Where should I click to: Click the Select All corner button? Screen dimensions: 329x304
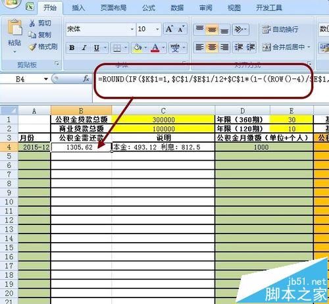[x=9, y=111]
